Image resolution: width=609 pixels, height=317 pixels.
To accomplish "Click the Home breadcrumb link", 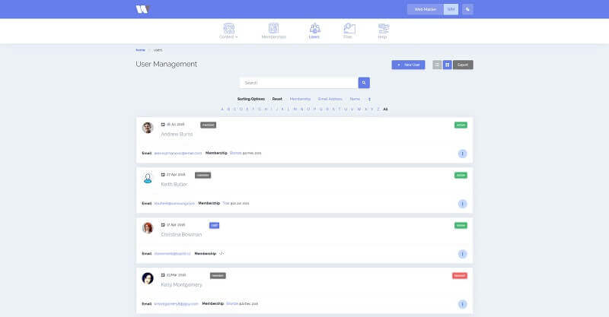I will pyautogui.click(x=140, y=50).
